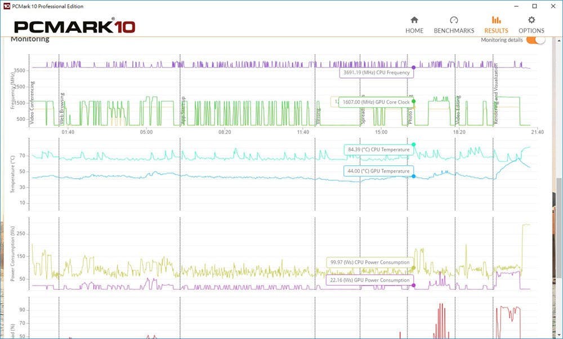Viewport: 563px width, 339px height.
Task: Click the Benchmarks gauge icon
Action: tap(454, 20)
